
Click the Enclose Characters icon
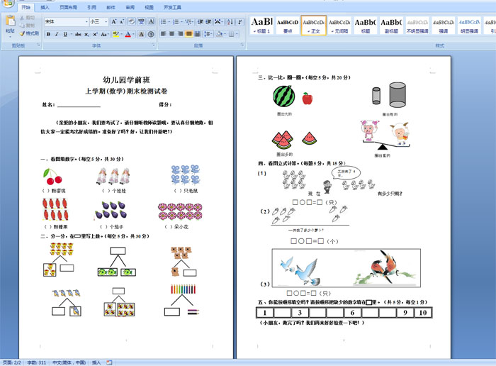click(151, 34)
